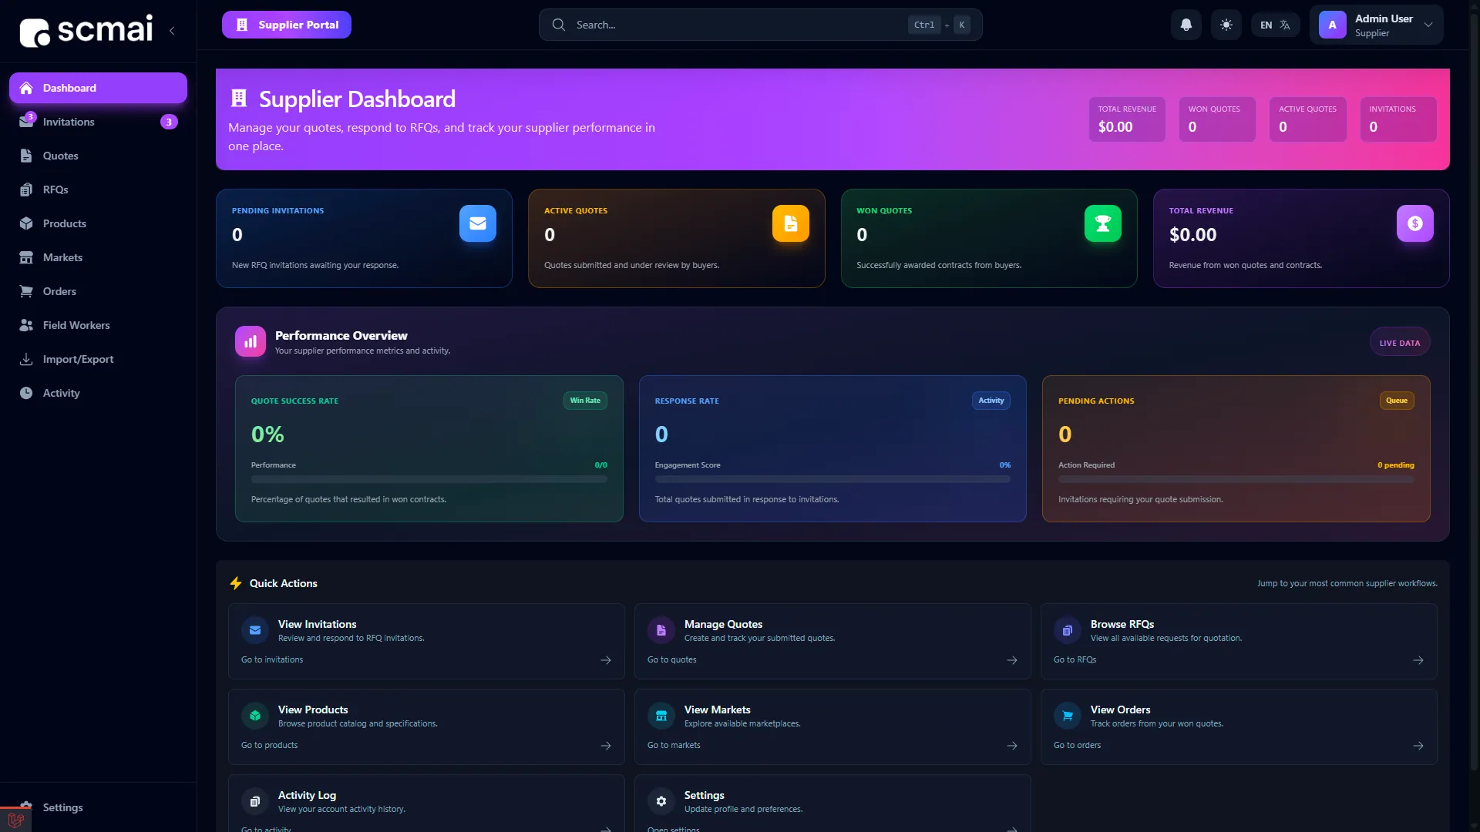Click arrow on View Products card
The width and height of the screenshot is (1480, 832).
point(606,746)
